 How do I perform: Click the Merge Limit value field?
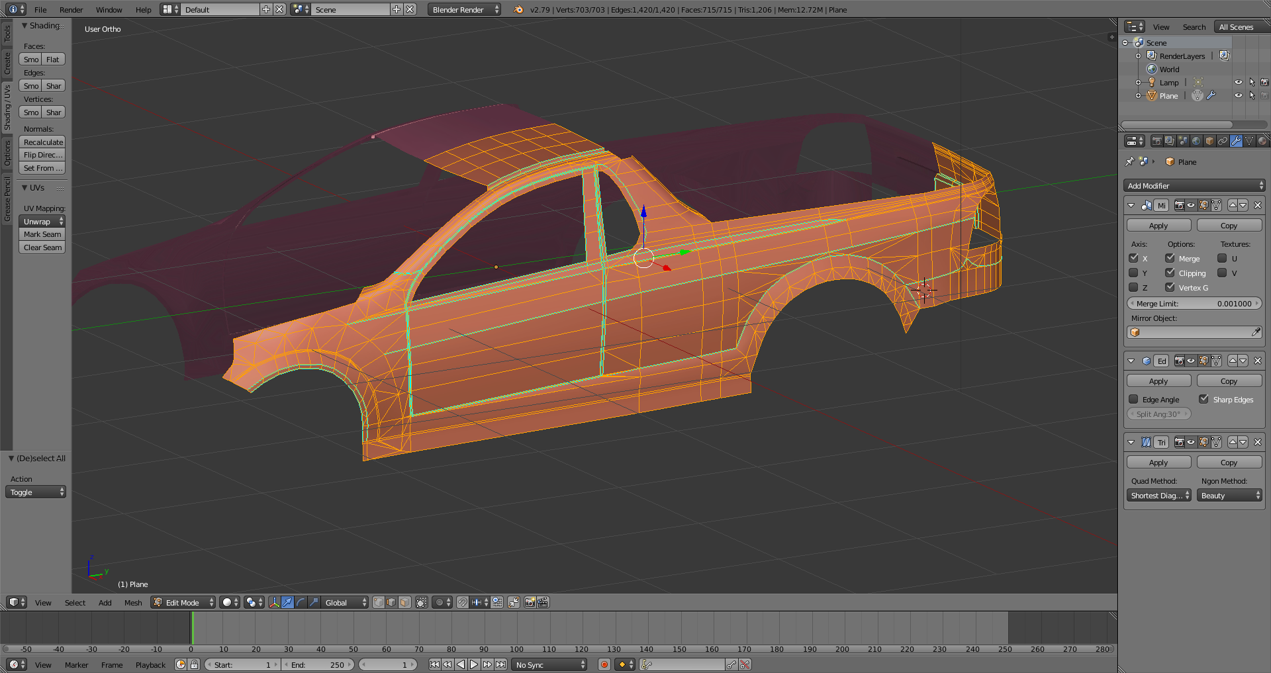pyautogui.click(x=1194, y=303)
